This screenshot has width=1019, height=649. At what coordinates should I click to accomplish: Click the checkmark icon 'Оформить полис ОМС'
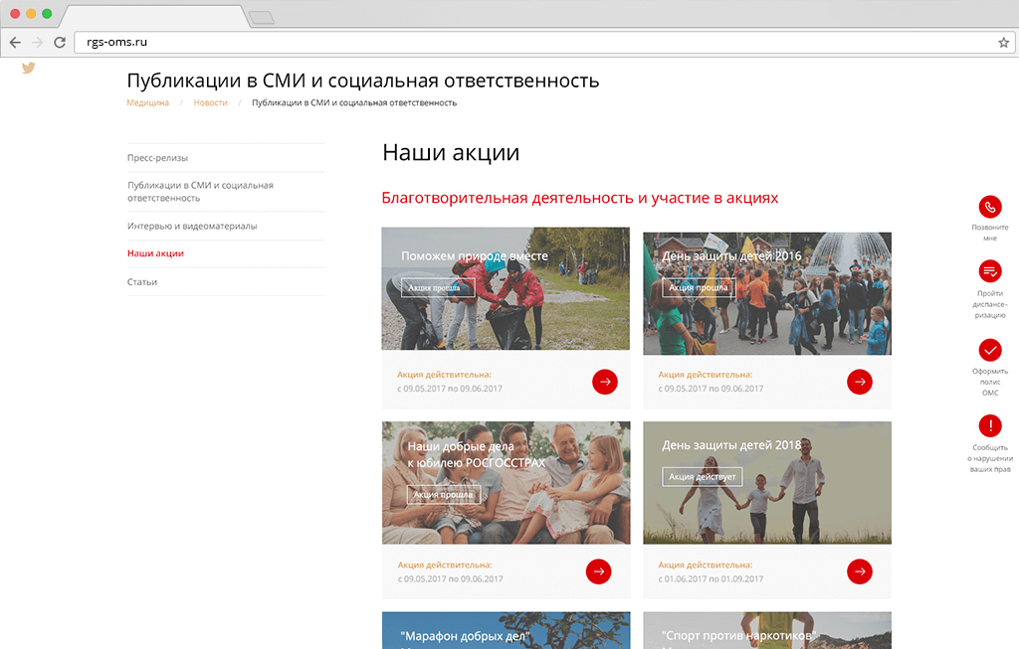click(990, 351)
